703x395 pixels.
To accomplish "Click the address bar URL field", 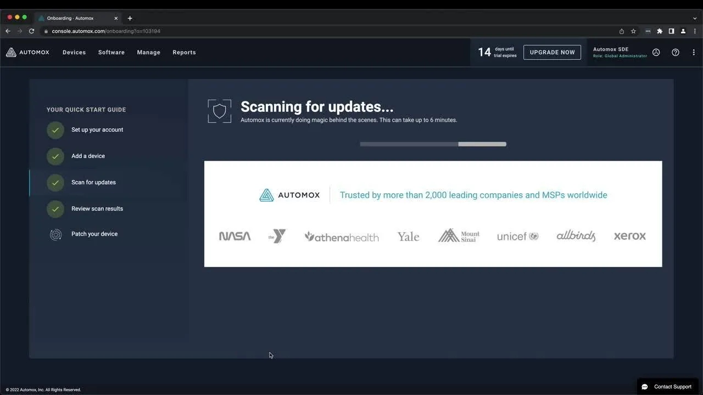I will (x=330, y=31).
